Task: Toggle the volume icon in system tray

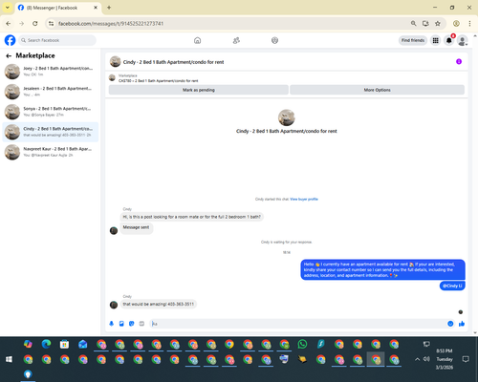Action: click(426, 359)
